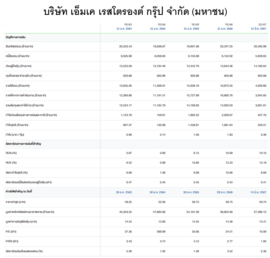270x258 pixels.
Task: Click net profit value 1,438.81
Action: [194, 125]
